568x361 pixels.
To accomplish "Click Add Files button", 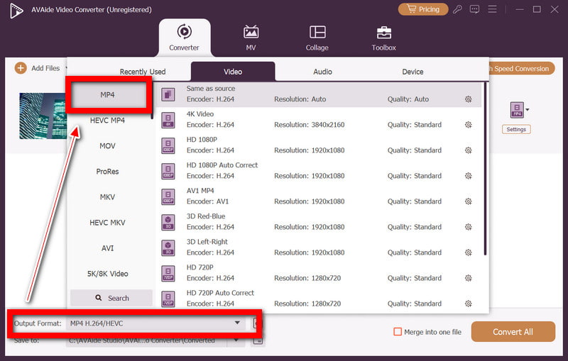I will coord(38,68).
